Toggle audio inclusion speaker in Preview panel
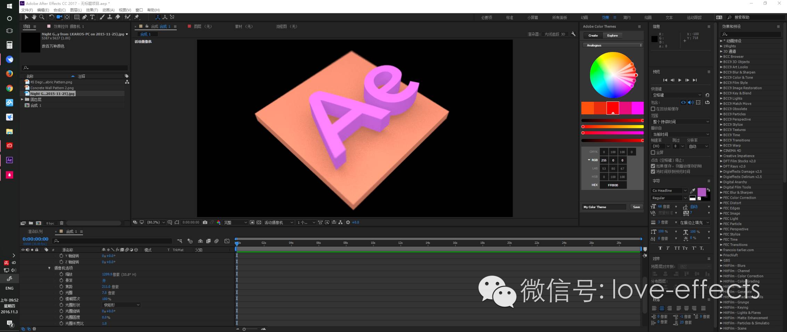The height and width of the screenshot is (332, 787). 690,102
